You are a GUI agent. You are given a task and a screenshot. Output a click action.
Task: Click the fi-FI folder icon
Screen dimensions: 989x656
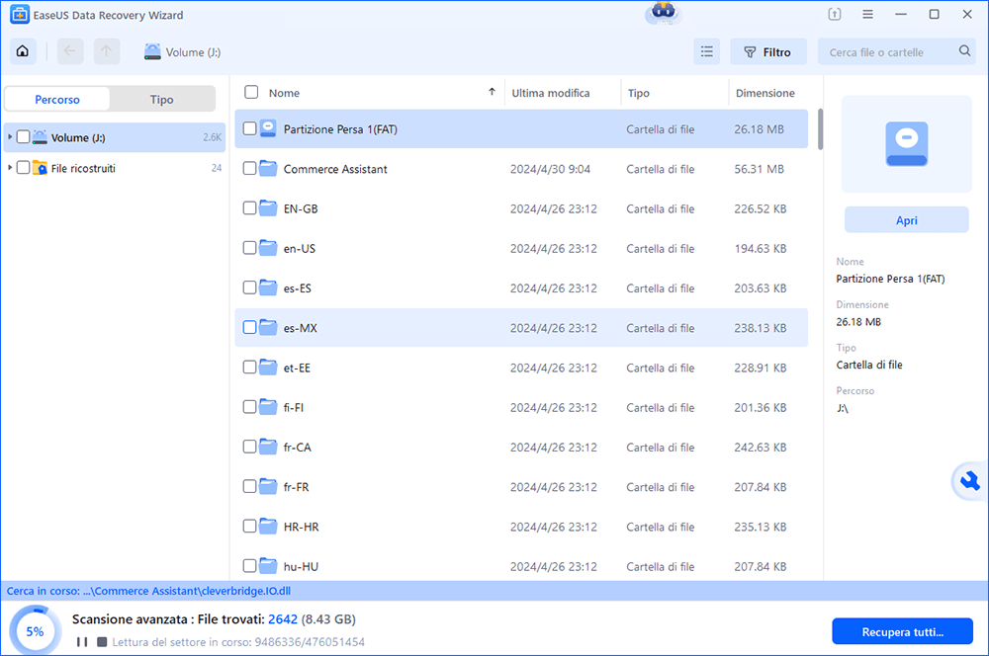(268, 407)
